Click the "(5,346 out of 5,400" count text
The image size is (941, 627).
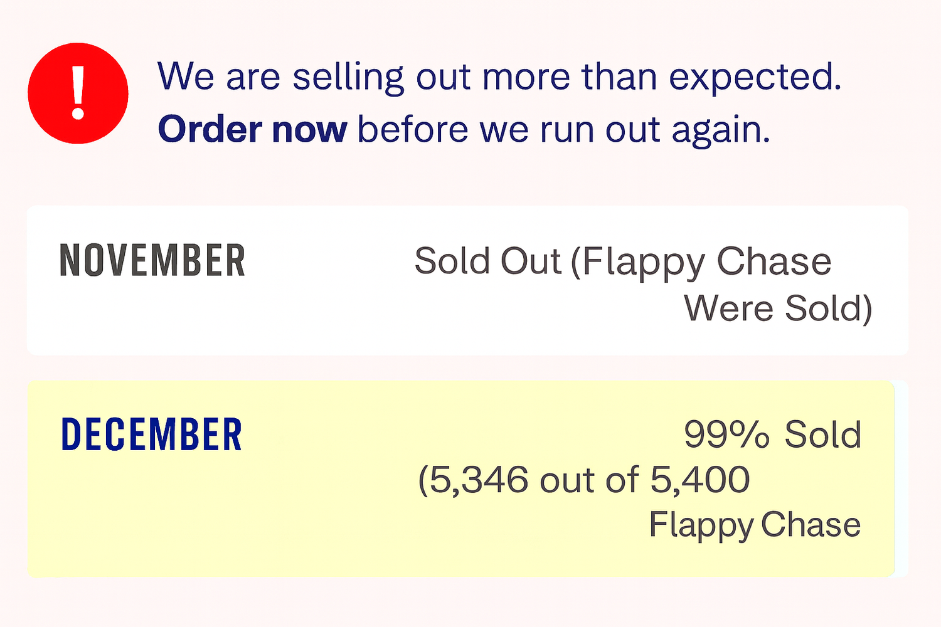click(x=583, y=480)
